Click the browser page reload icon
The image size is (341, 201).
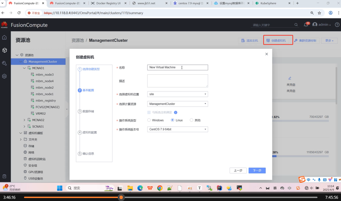pos(19,13)
